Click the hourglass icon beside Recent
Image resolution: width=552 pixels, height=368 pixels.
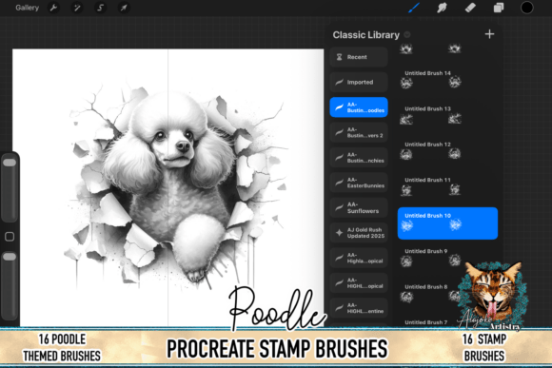point(339,57)
